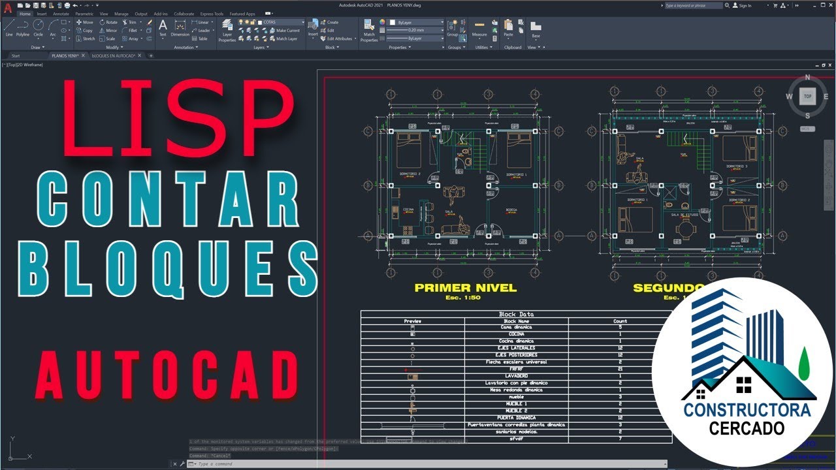Open the ByLayer linetype dropdown
The width and height of the screenshot is (836, 470).
click(442, 39)
